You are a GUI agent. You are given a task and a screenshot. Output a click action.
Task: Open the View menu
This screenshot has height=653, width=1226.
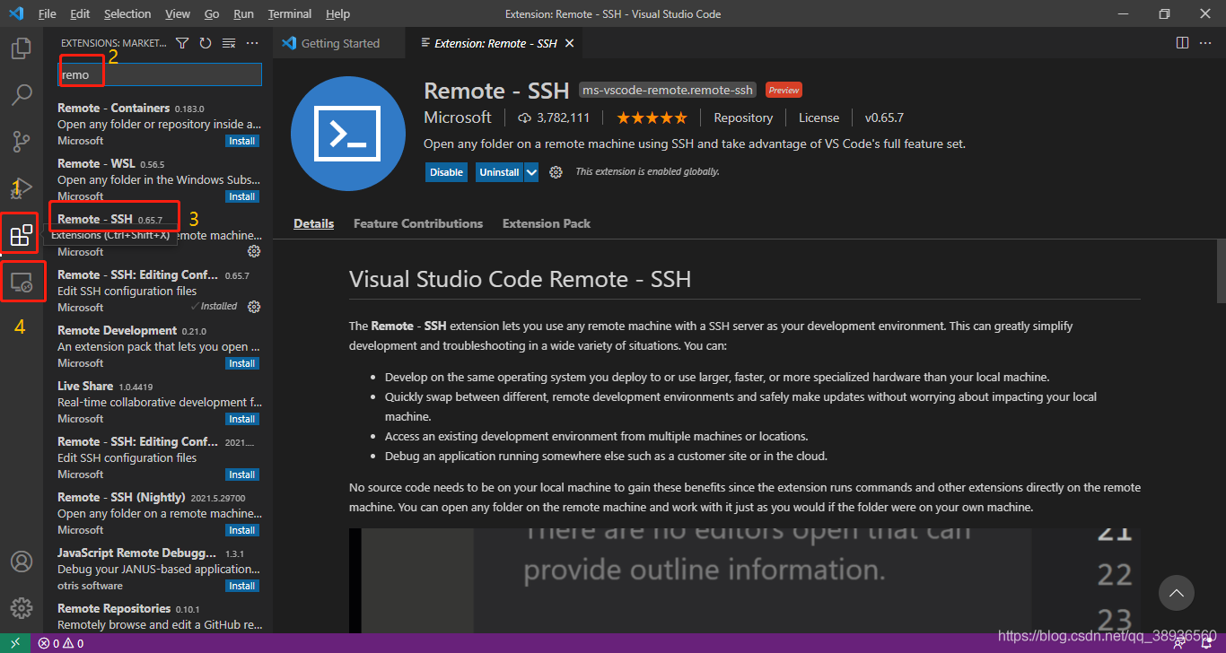(x=178, y=13)
